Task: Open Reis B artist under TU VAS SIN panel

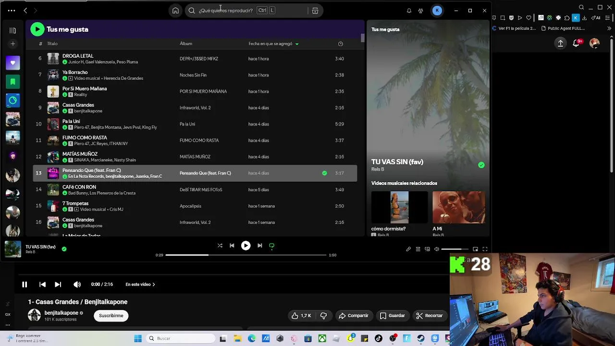Action: tap(378, 169)
